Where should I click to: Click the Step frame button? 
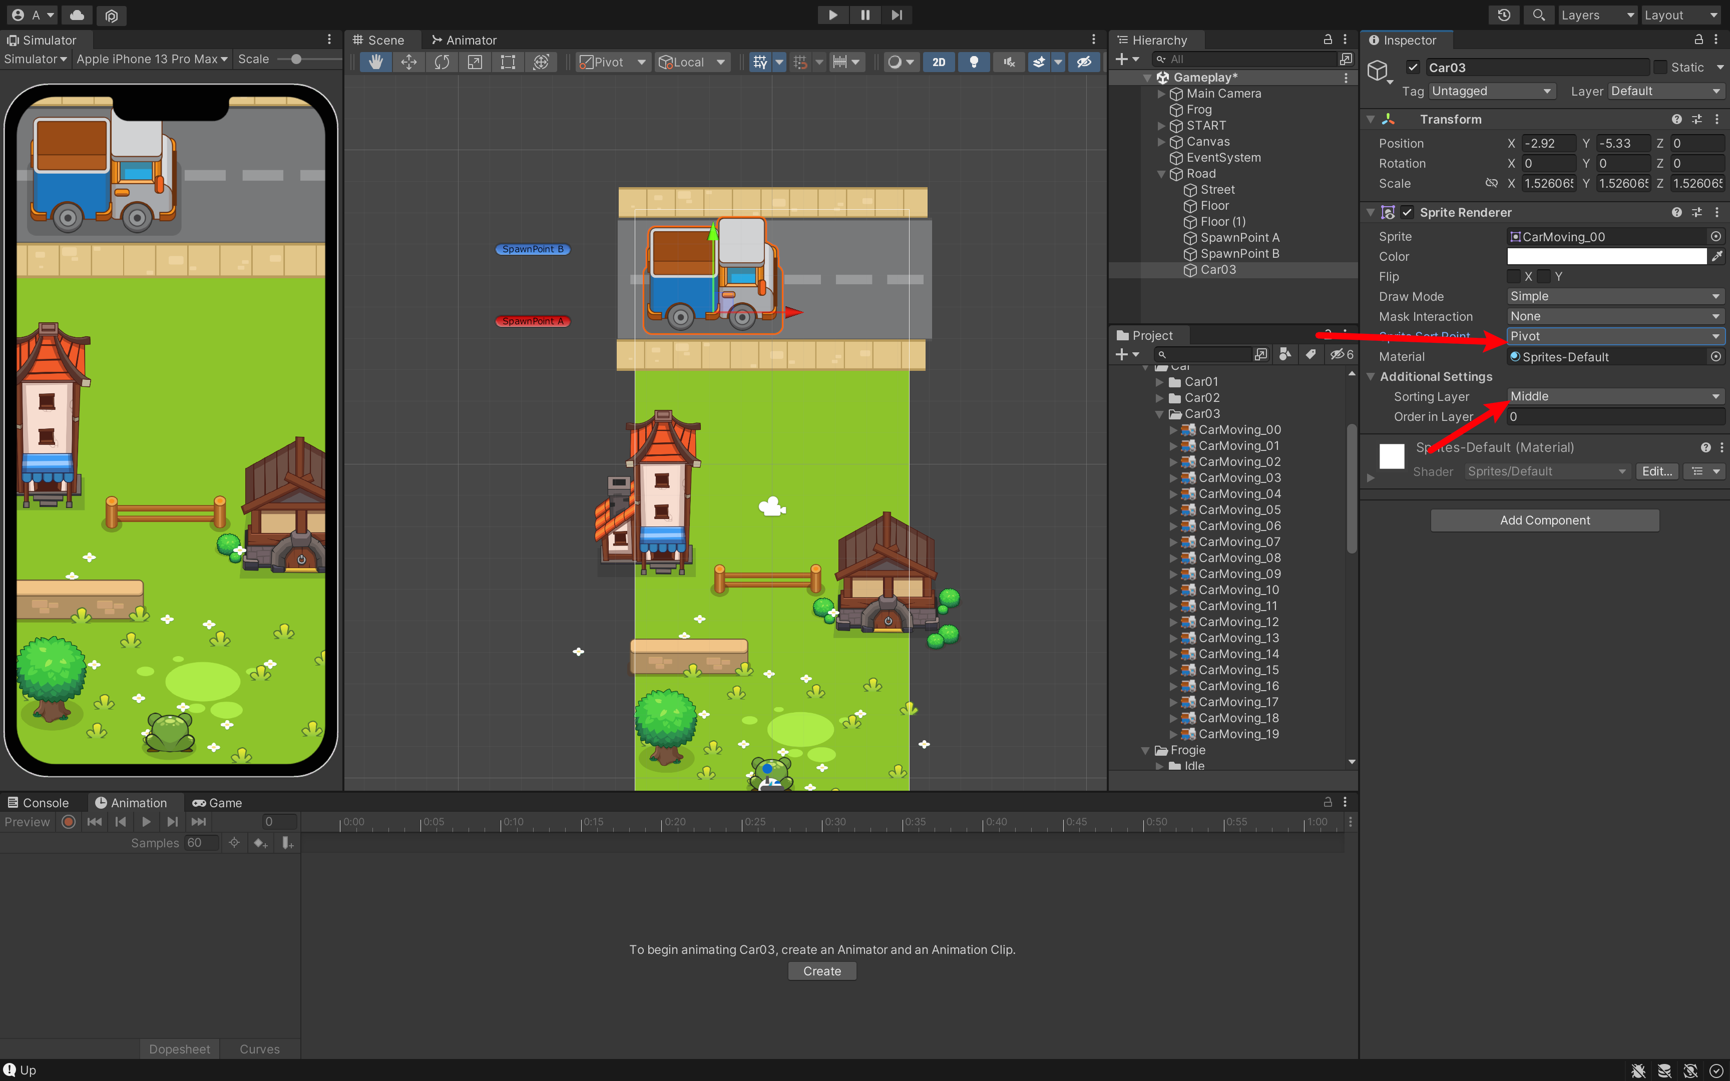tap(897, 15)
